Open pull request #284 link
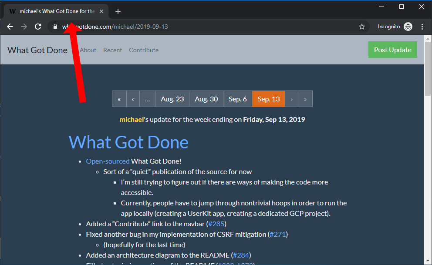432x265 pixels. click(241, 255)
